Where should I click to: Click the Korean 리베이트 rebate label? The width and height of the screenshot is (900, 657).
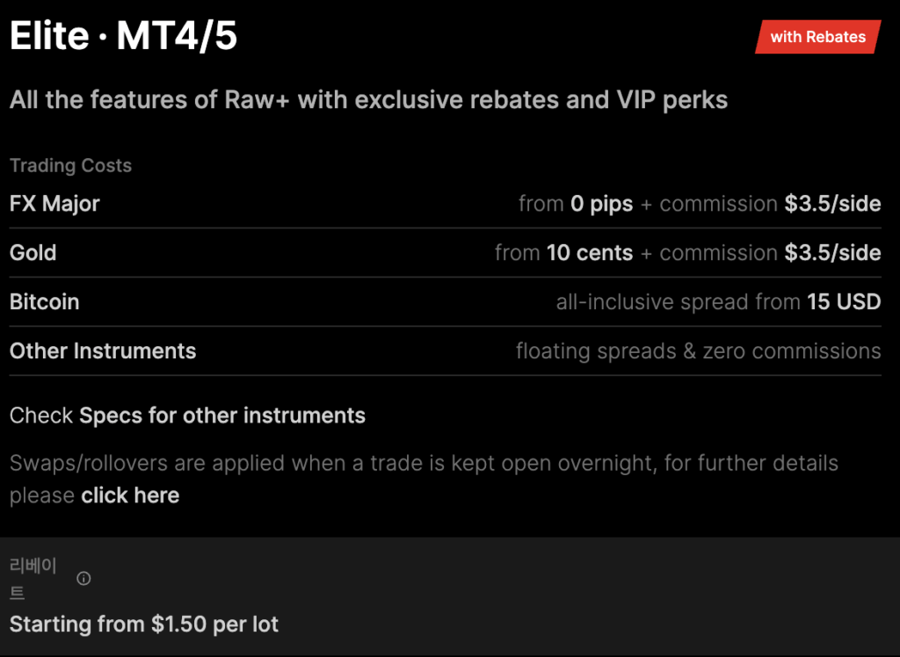point(33,579)
